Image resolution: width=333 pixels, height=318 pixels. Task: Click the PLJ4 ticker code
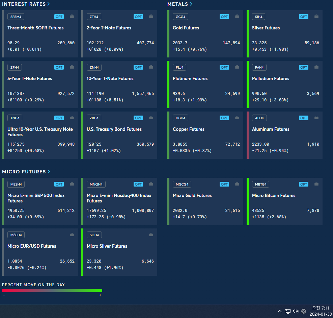(x=179, y=67)
